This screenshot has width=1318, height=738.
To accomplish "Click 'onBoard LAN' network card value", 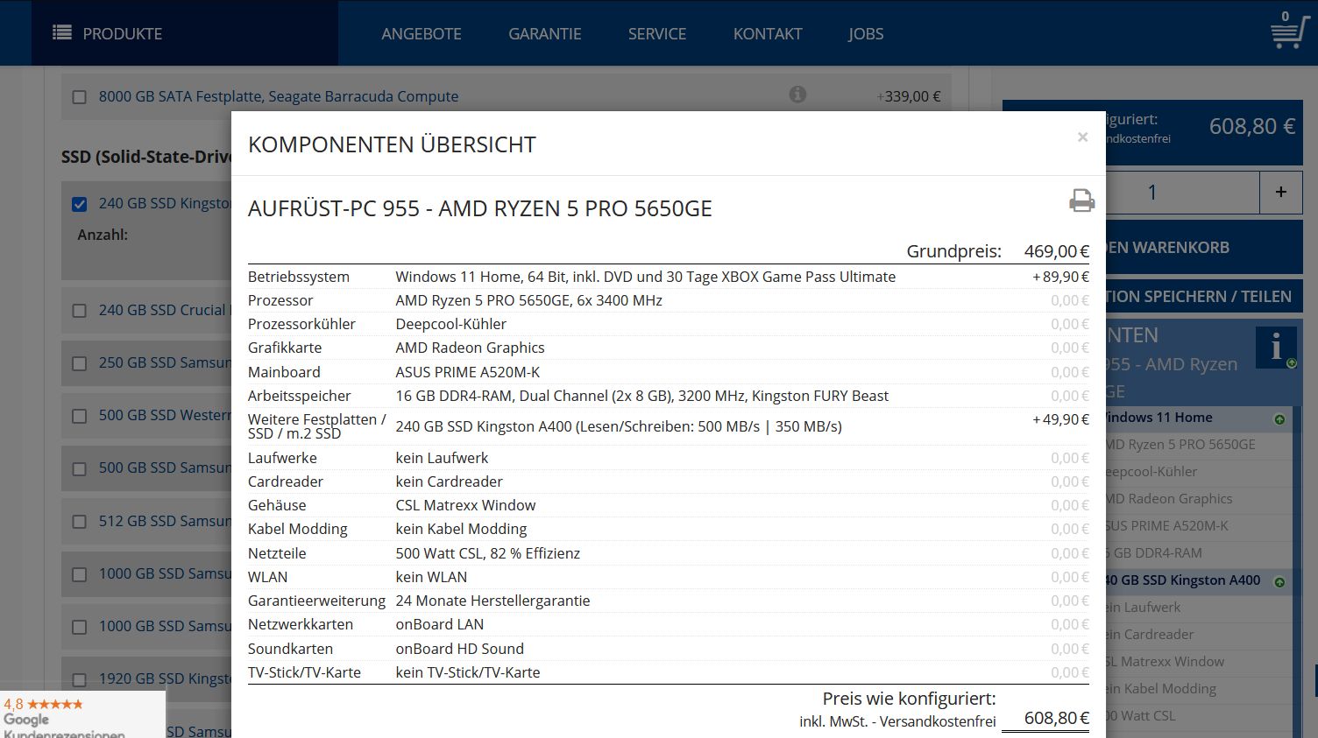I will pyautogui.click(x=439, y=624).
